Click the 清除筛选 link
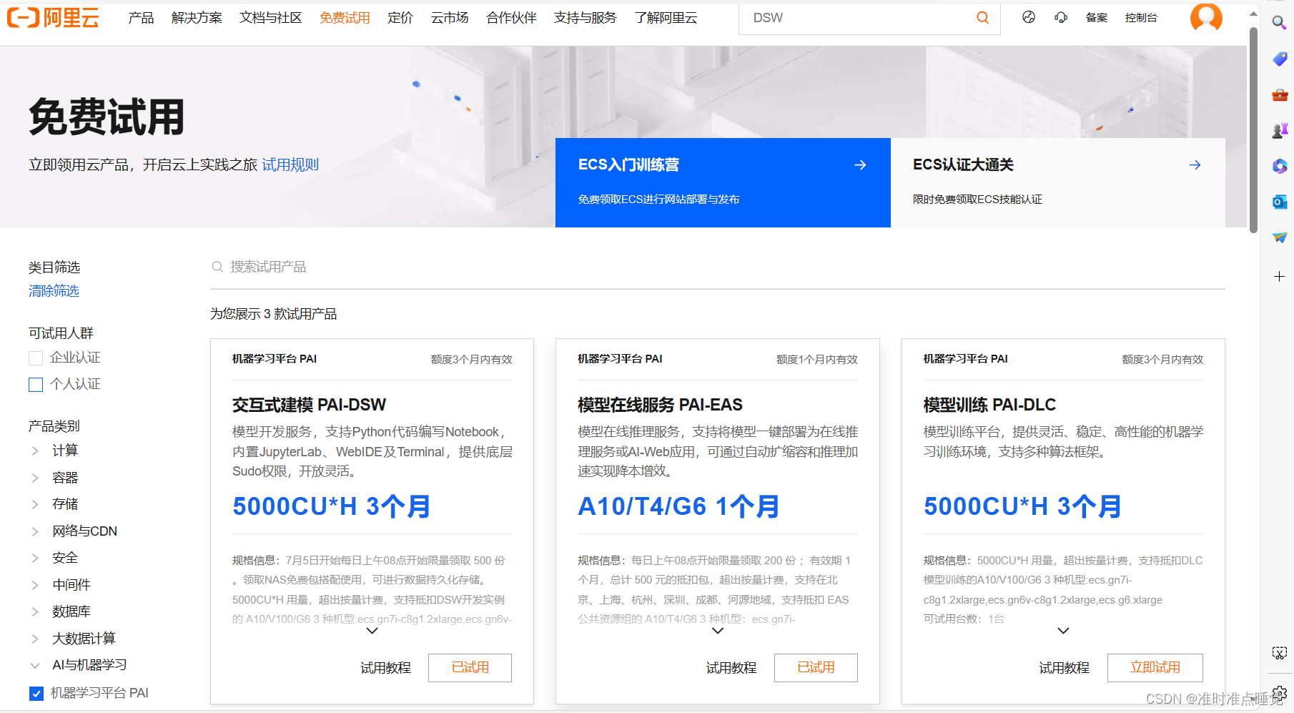Screen dimensions: 1294x713 pos(54,291)
